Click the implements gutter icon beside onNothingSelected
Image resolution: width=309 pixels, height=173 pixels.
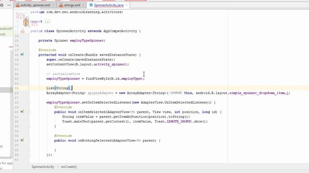pos(22,140)
